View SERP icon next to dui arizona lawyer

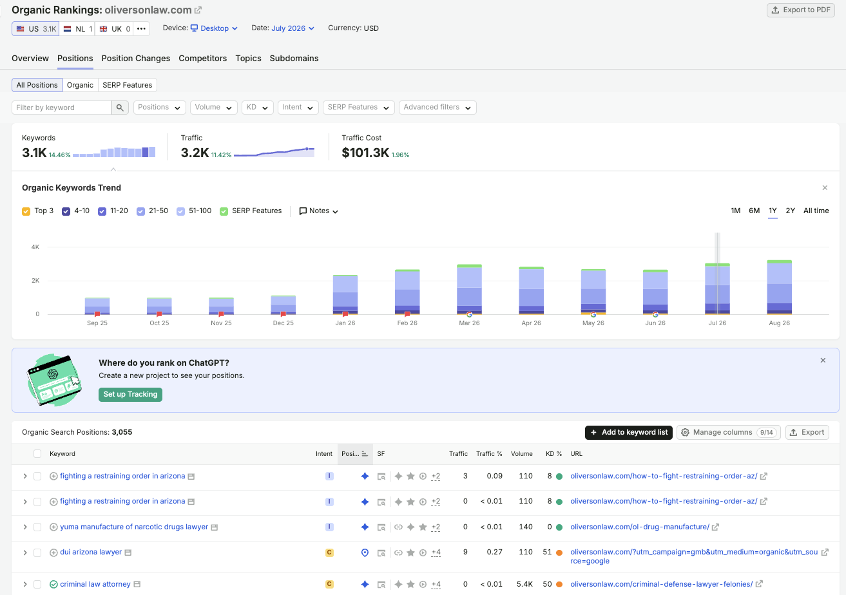[128, 552]
